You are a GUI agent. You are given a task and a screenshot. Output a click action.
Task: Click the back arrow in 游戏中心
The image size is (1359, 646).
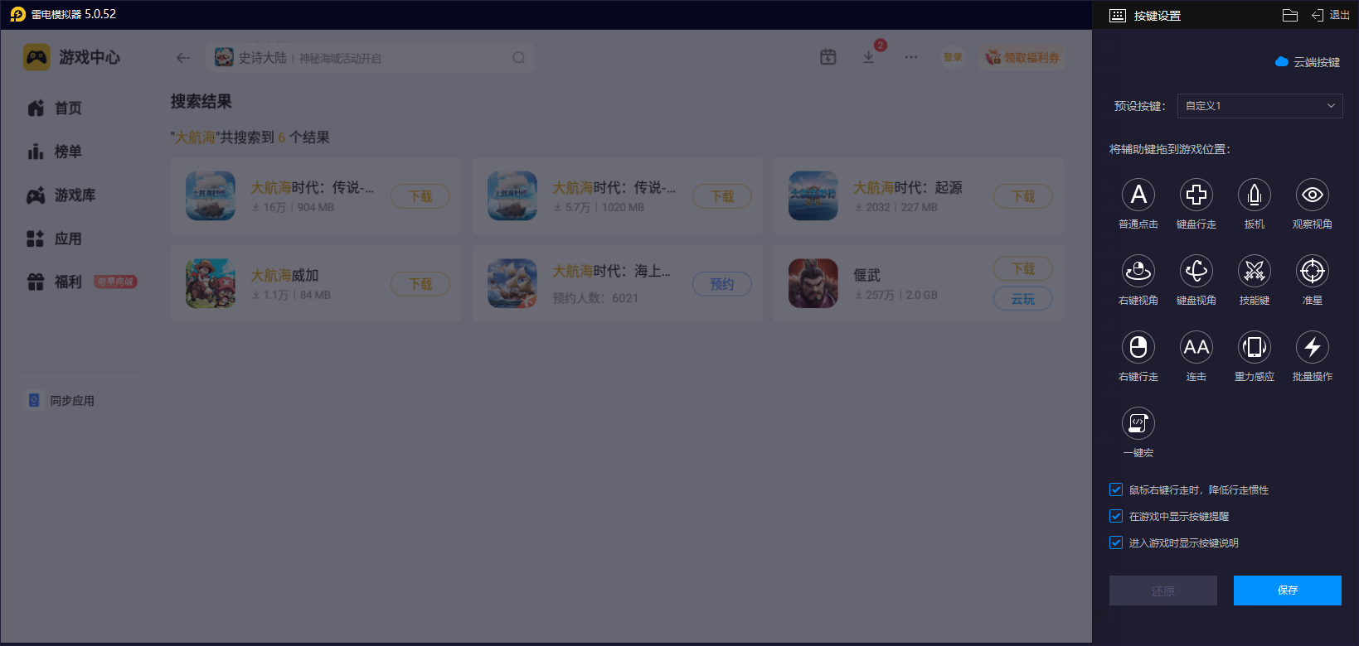coord(183,58)
